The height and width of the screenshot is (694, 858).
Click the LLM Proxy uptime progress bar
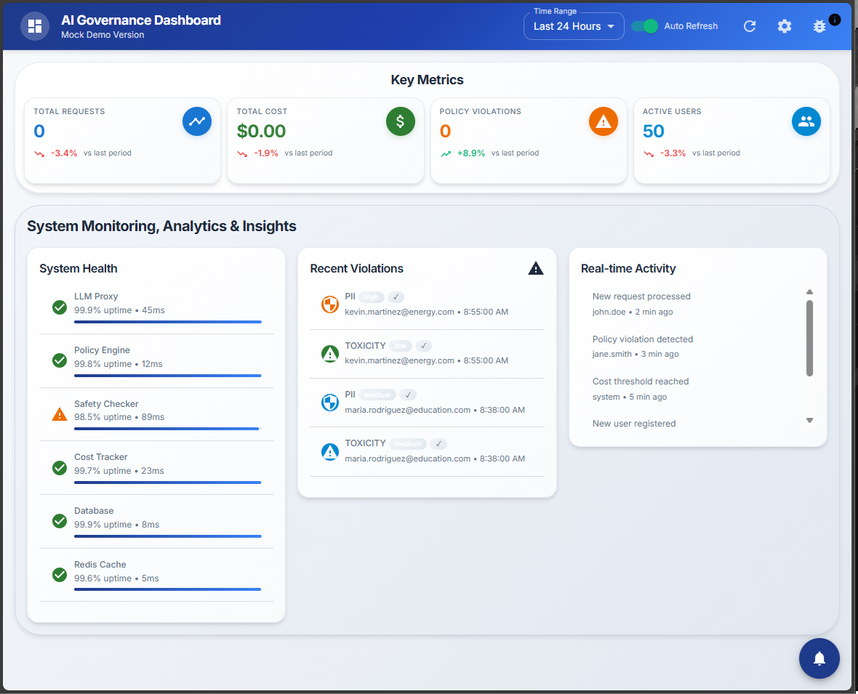point(167,322)
